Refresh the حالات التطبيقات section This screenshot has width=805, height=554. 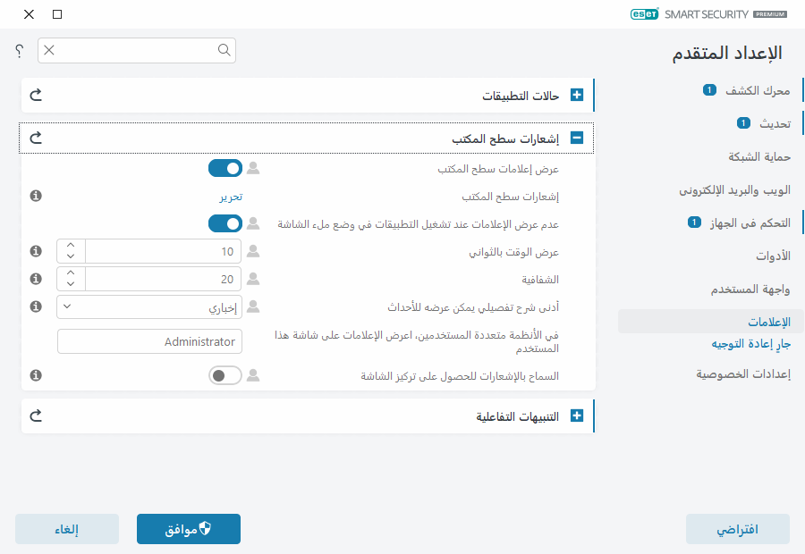click(x=36, y=95)
